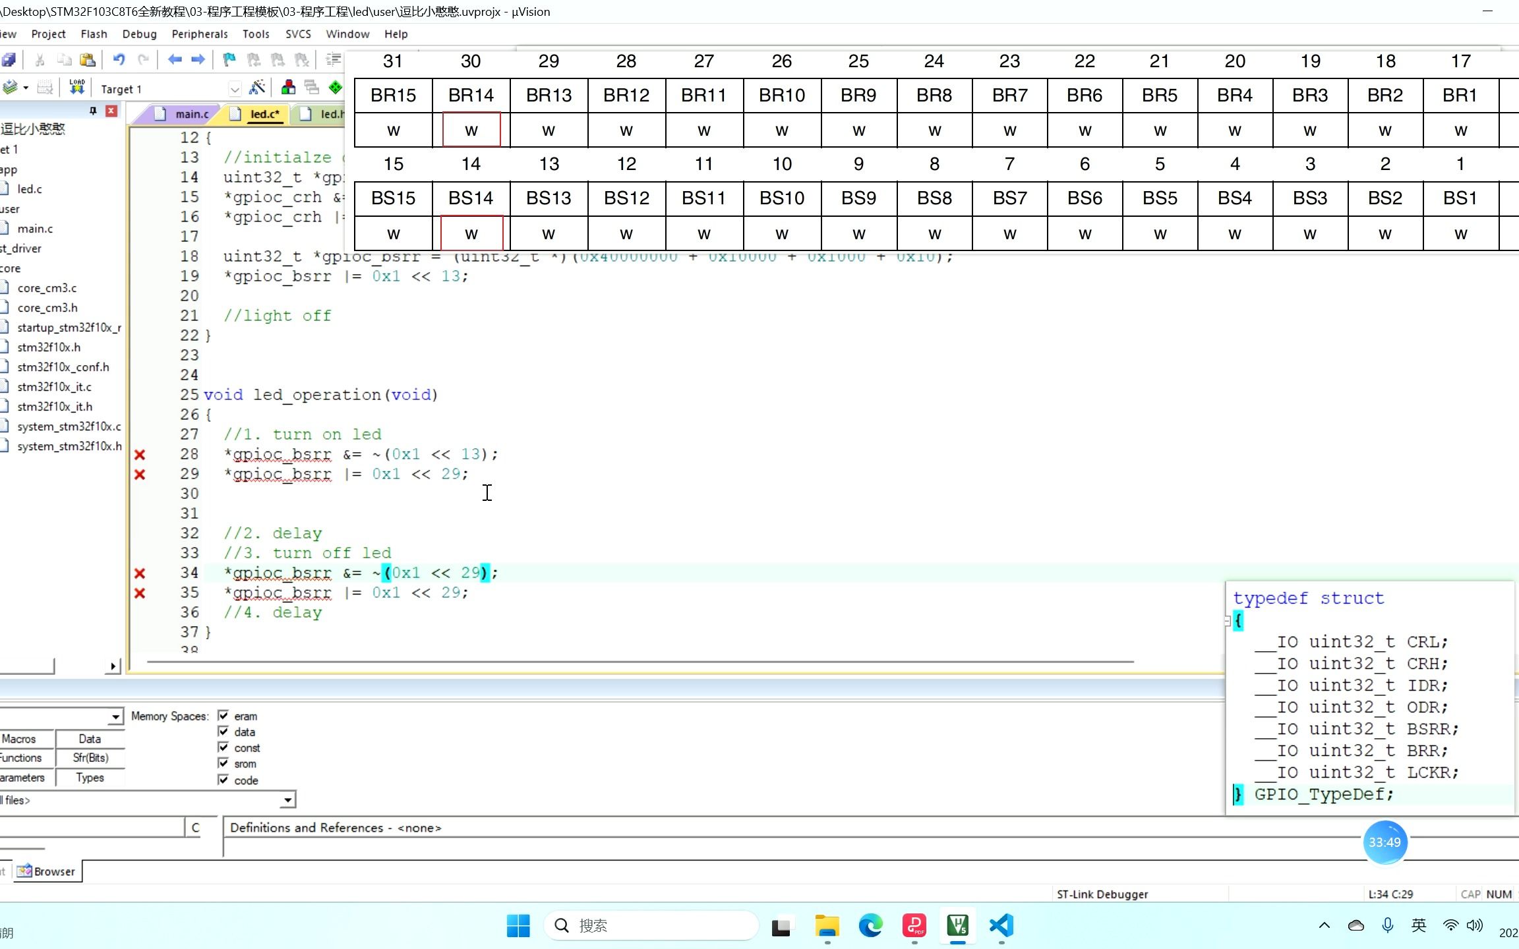Viewport: 1519px width, 949px height.
Task: Open Visual Studio Code from taskbar
Action: [x=1001, y=926]
